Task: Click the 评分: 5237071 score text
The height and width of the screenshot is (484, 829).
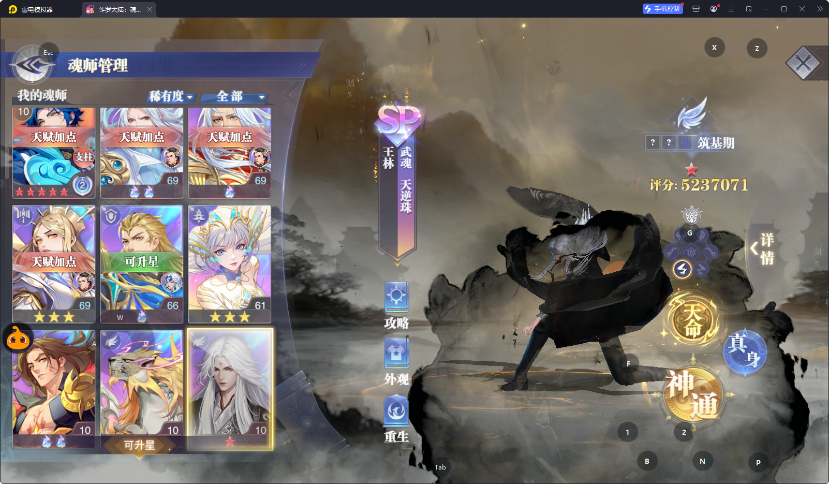Action: 699,185
